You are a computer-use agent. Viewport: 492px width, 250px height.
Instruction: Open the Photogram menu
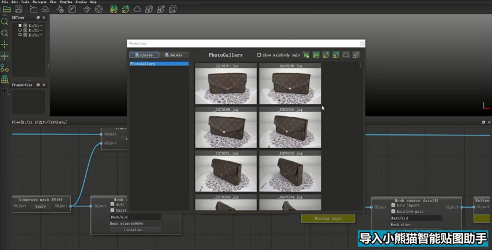39,2
